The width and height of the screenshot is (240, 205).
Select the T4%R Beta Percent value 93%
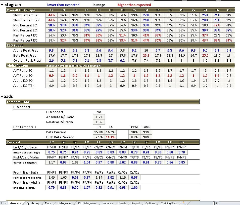(x=146, y=132)
